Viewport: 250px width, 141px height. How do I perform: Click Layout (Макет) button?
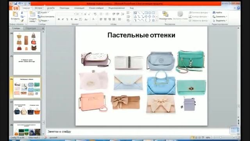pyautogui.click(x=43, y=13)
